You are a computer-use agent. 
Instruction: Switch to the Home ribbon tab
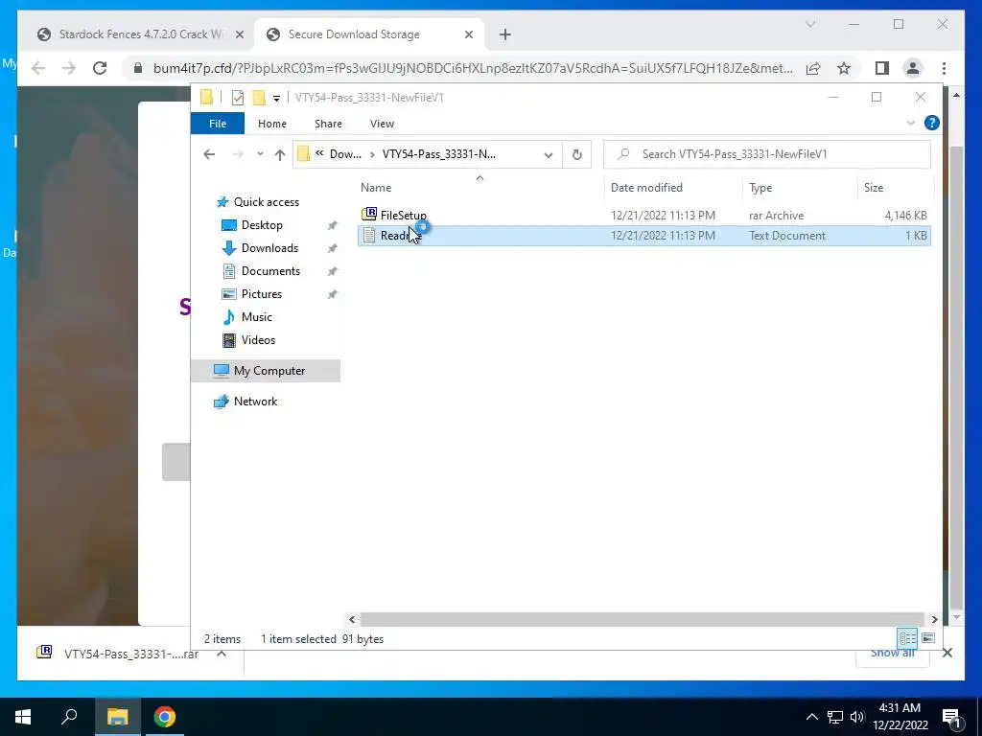point(271,124)
